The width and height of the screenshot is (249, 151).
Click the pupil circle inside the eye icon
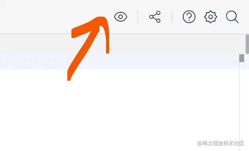[121, 17]
